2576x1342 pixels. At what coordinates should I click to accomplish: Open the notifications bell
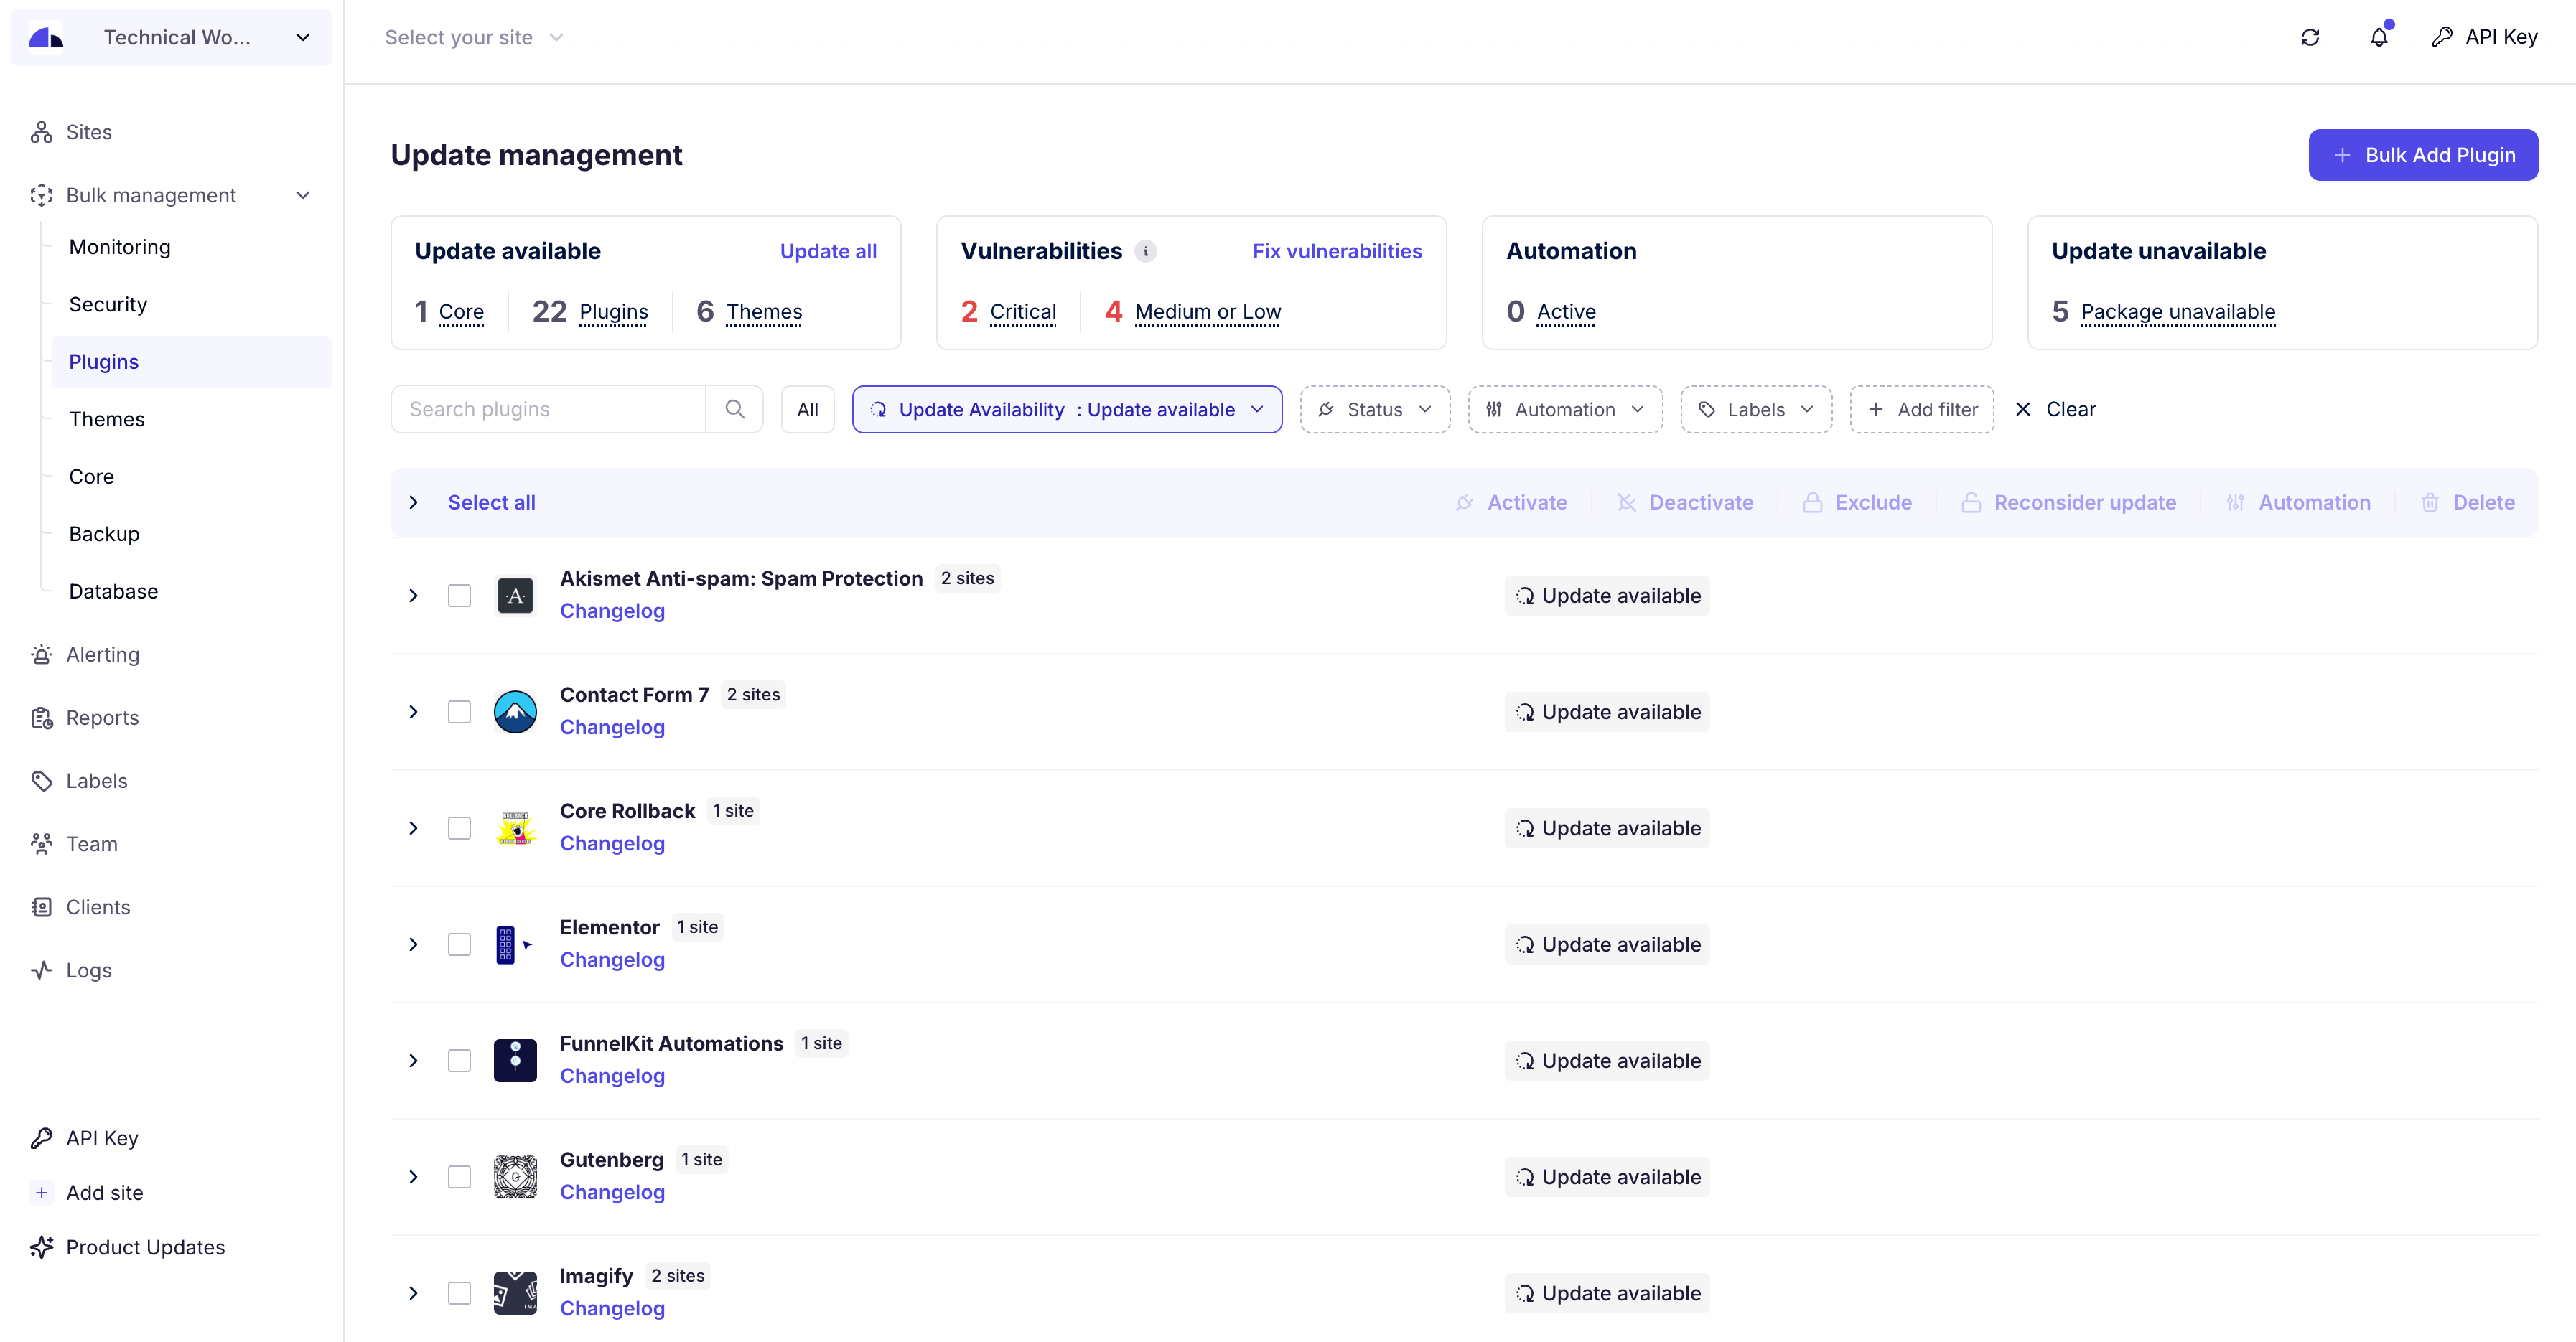click(x=2379, y=37)
